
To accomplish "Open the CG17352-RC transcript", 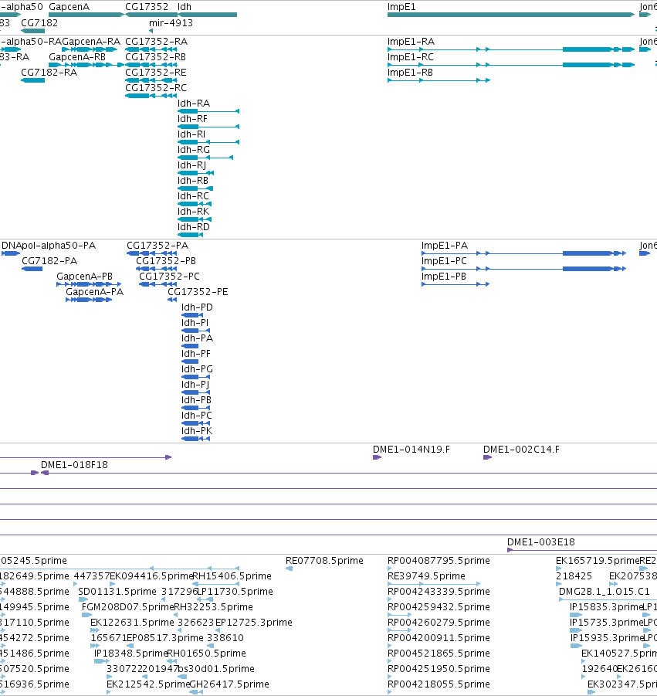I will [156, 88].
